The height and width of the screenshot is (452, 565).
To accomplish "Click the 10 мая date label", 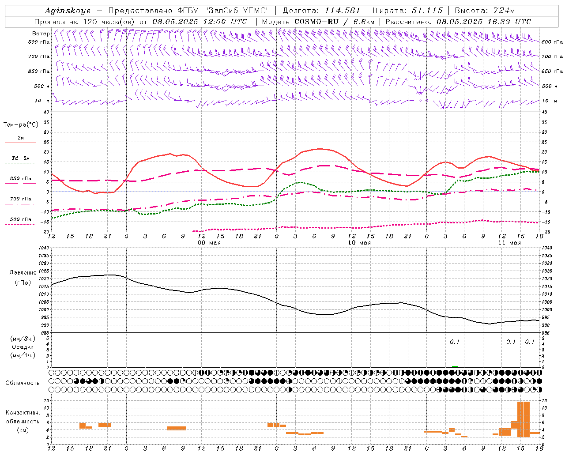I will pyautogui.click(x=359, y=243).
